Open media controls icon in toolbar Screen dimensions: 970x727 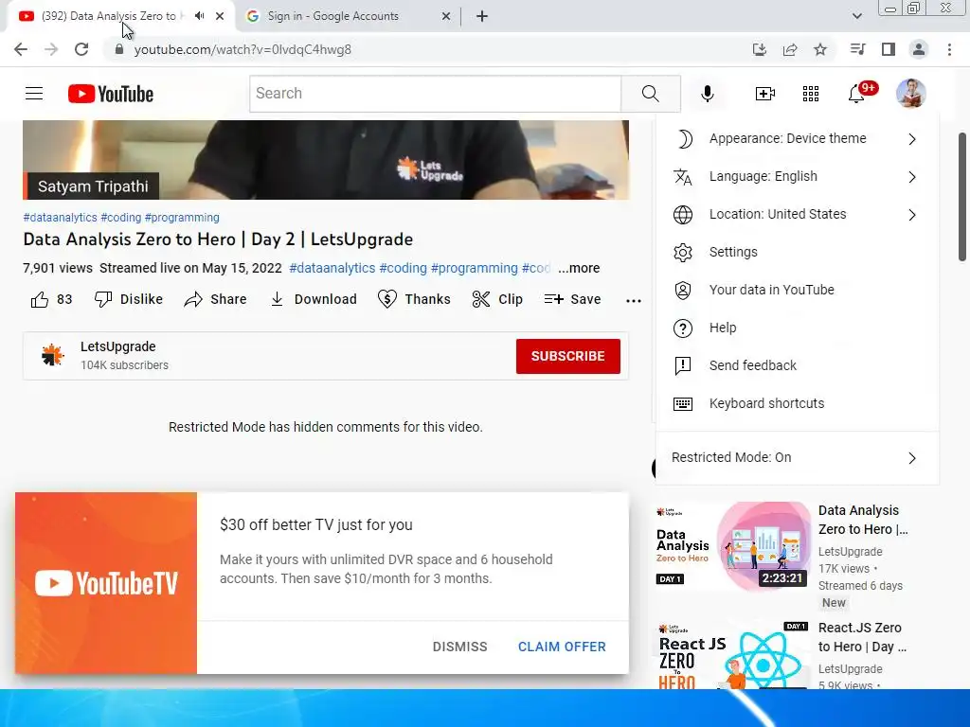tap(857, 49)
